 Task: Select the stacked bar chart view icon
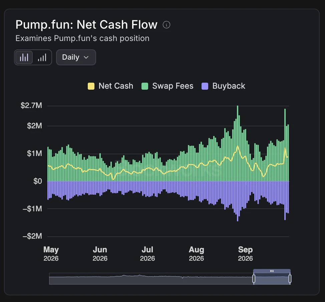tap(24, 57)
